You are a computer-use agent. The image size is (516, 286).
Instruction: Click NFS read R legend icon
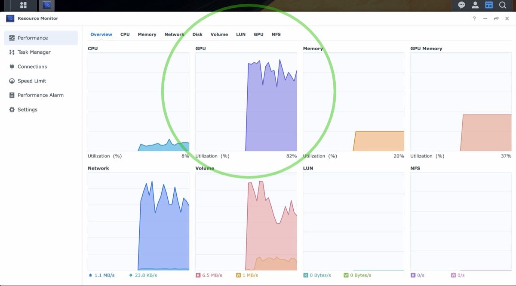point(413,275)
